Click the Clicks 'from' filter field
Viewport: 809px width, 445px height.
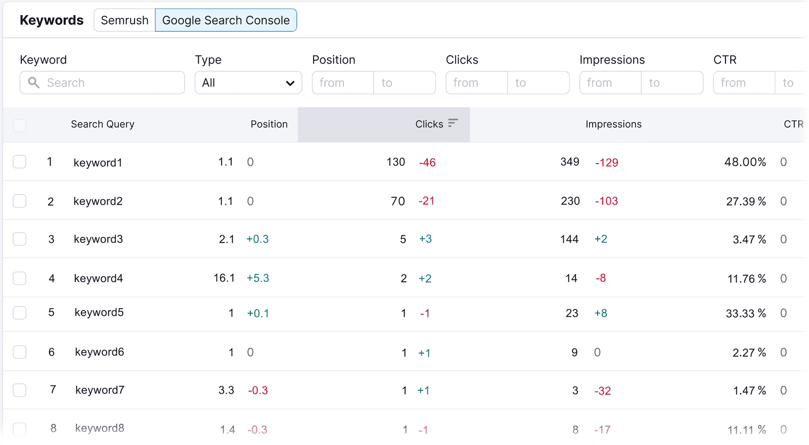(476, 83)
